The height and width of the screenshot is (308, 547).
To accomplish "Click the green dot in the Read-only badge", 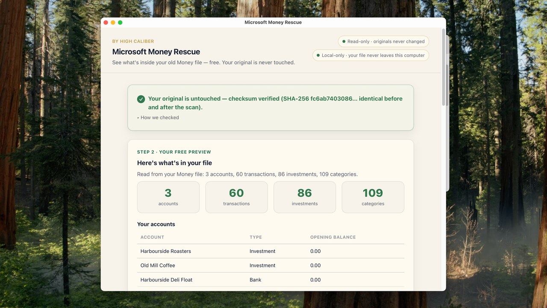I will pyautogui.click(x=344, y=41).
